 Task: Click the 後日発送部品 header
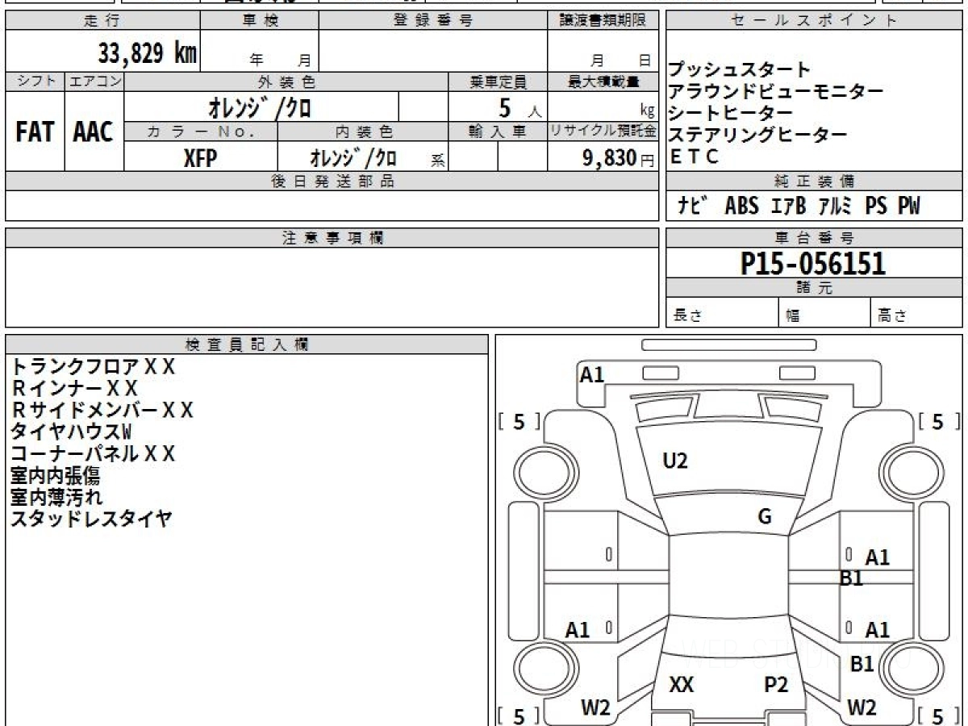332,181
